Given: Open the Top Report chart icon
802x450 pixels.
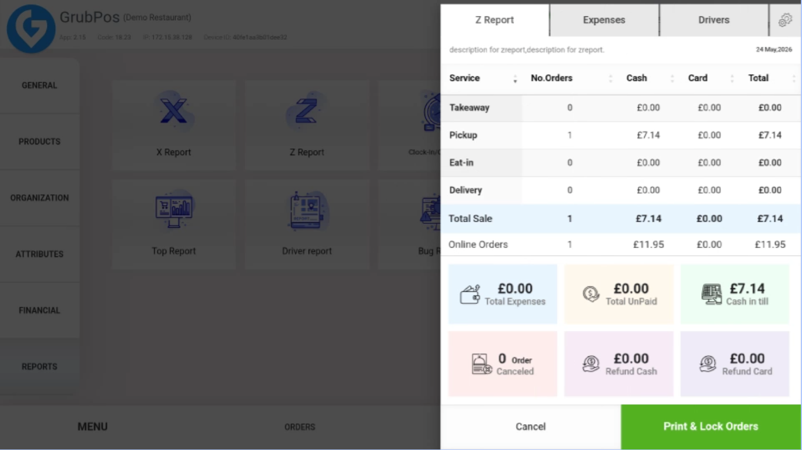Looking at the screenshot, I should point(174,210).
